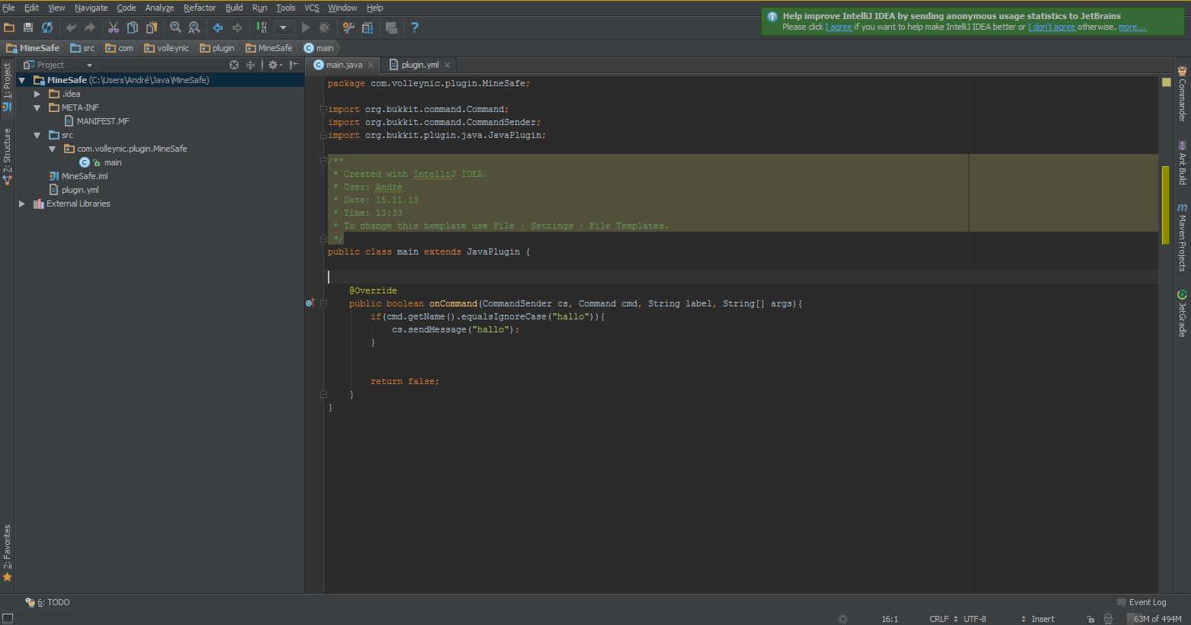Click the 'I agree' link in notification
1191x625 pixels.
point(839,27)
